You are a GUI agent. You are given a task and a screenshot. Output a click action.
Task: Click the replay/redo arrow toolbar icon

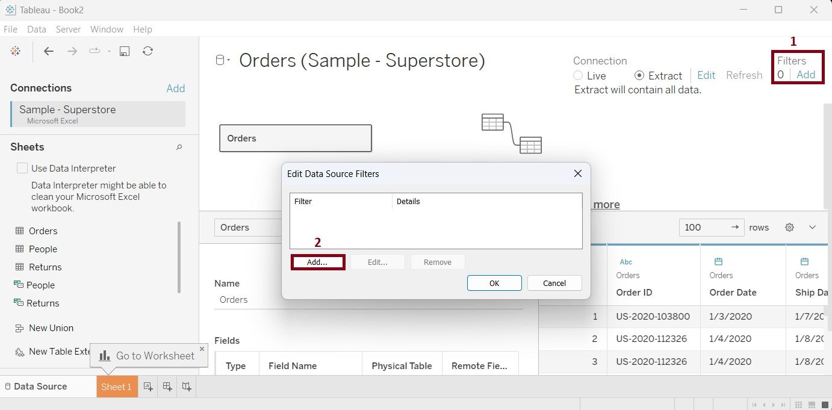pos(95,51)
